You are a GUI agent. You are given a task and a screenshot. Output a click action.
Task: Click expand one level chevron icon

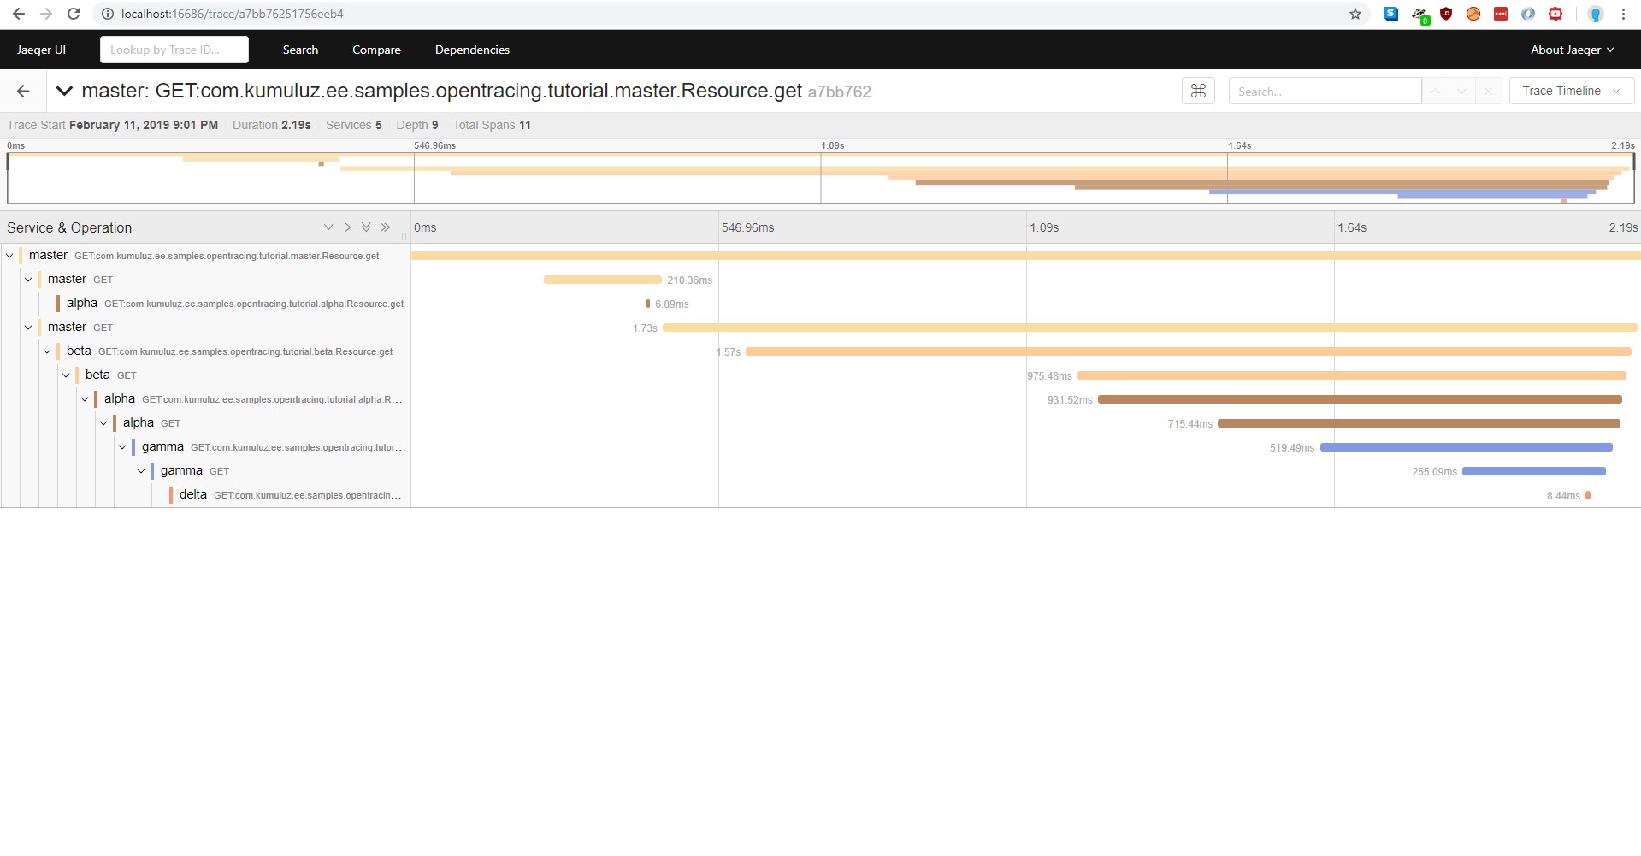tap(328, 227)
